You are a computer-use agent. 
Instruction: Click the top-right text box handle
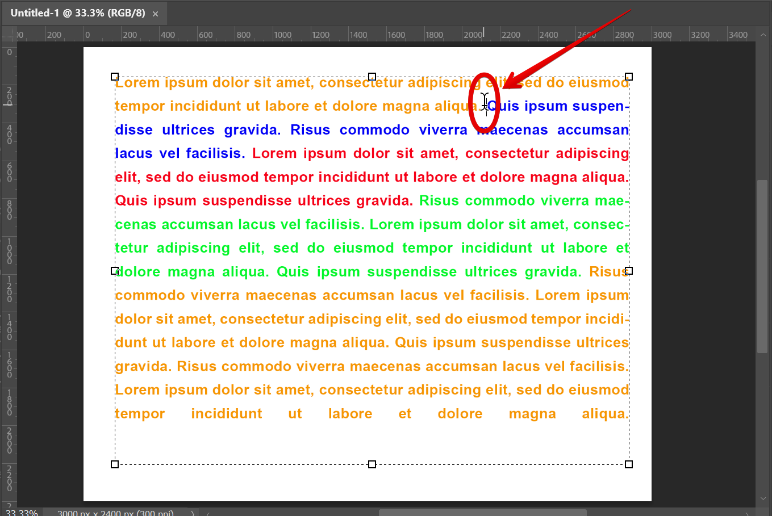tap(629, 77)
